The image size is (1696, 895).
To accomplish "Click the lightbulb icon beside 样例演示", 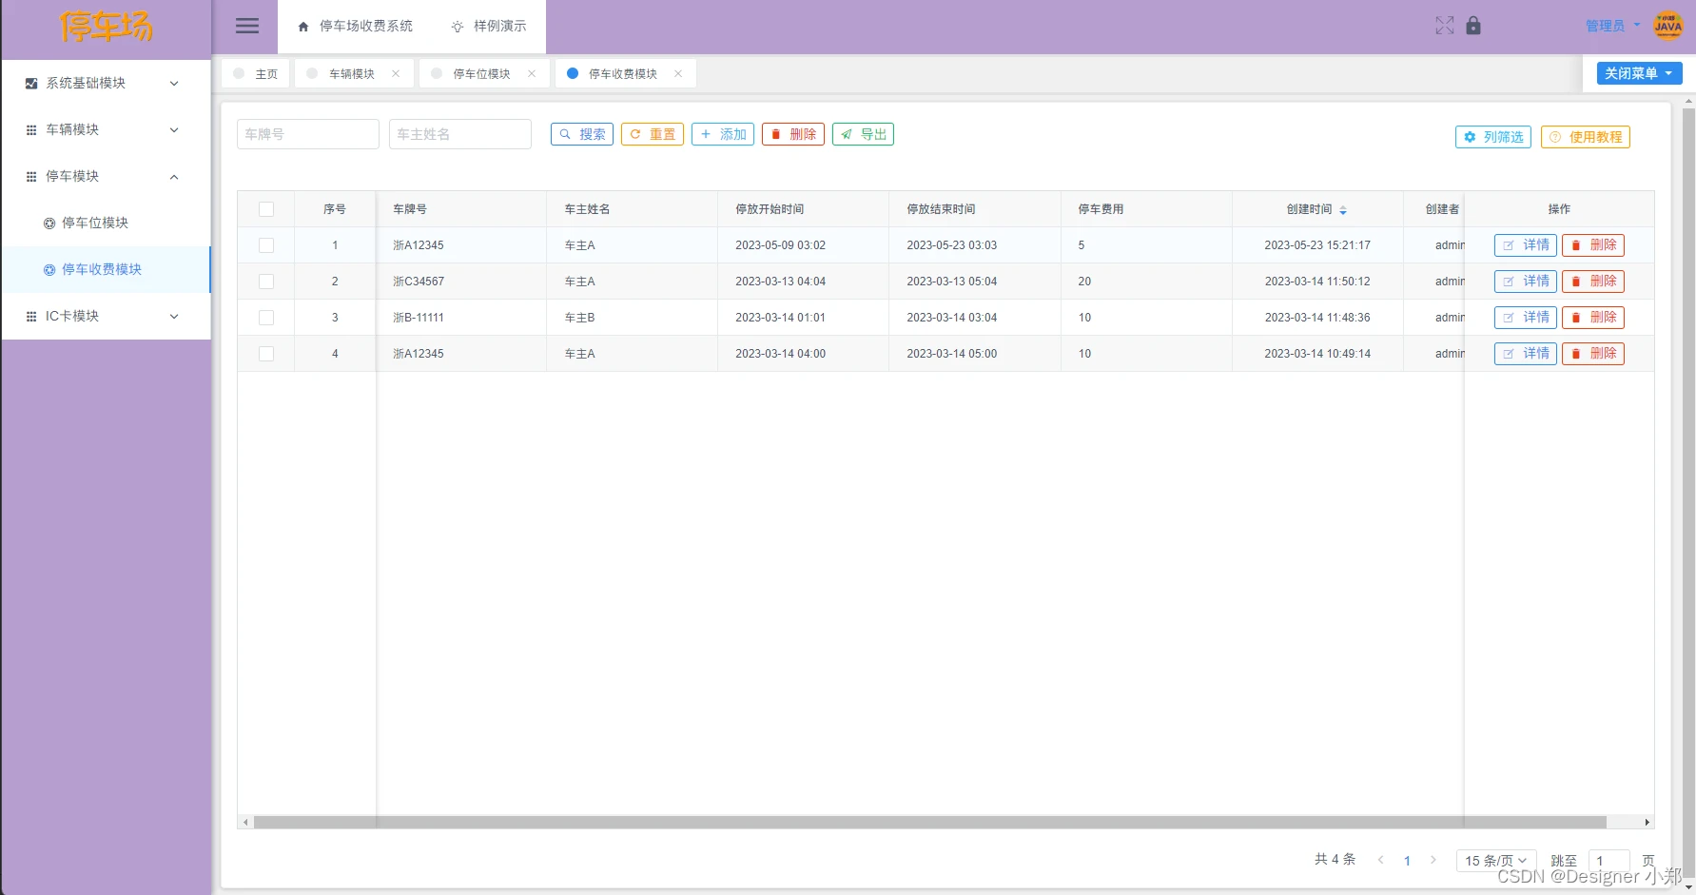I will [458, 27].
